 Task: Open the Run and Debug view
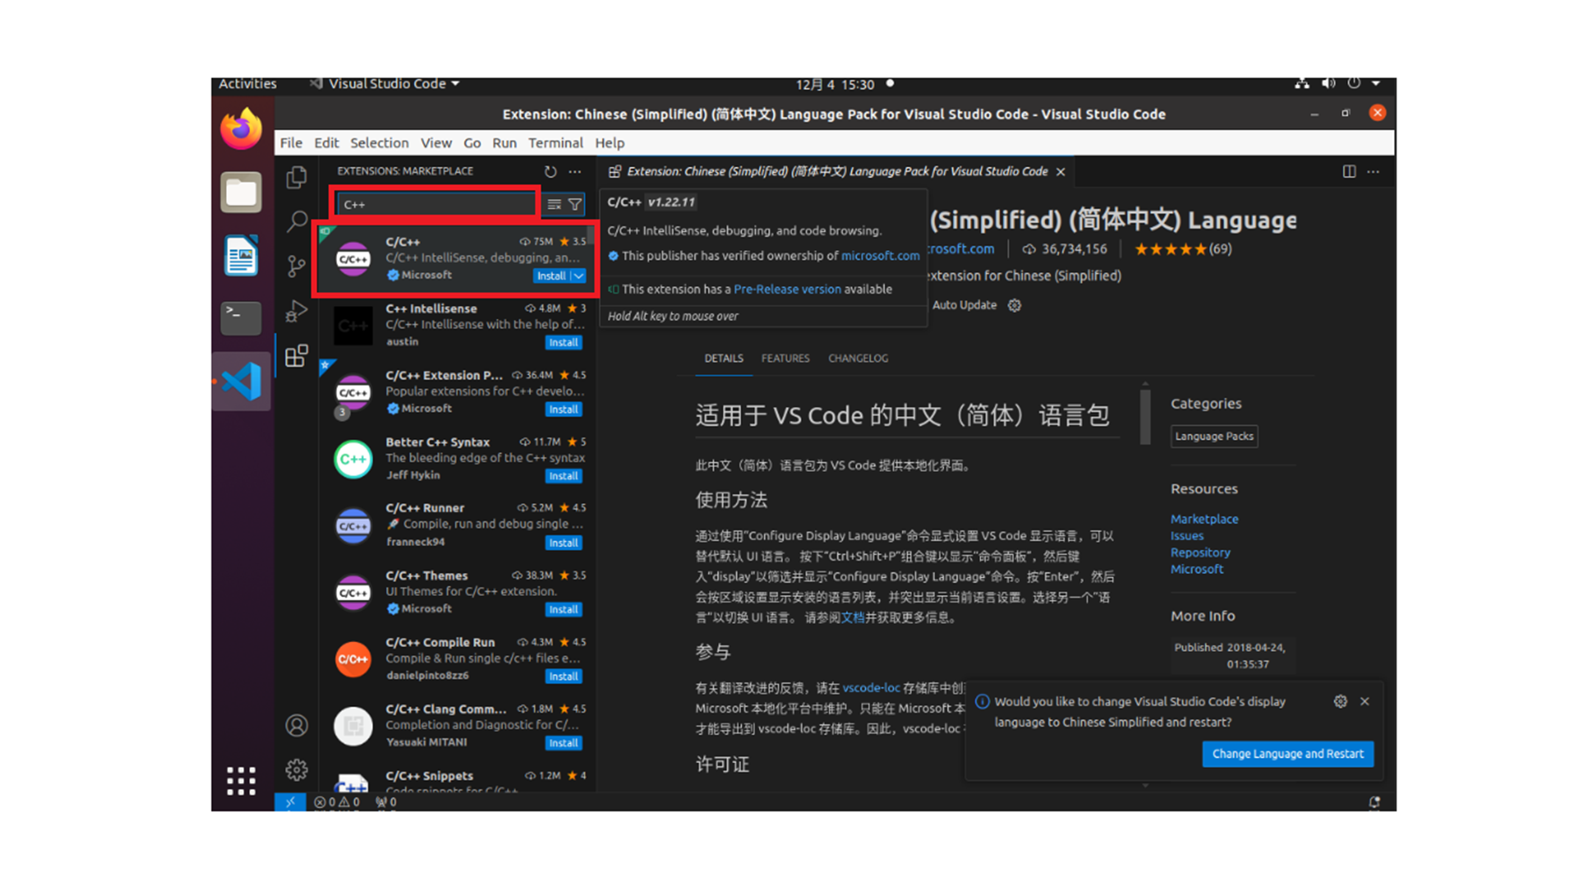tap(296, 311)
